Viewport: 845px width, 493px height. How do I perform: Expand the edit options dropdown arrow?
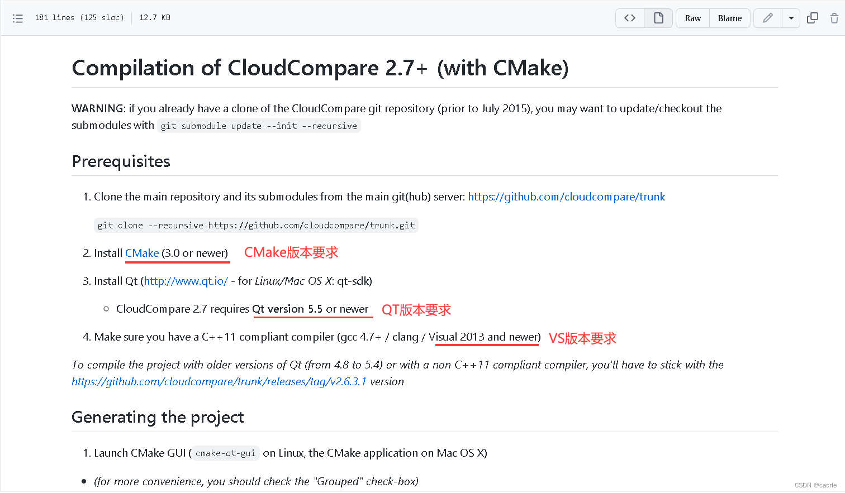(x=791, y=18)
